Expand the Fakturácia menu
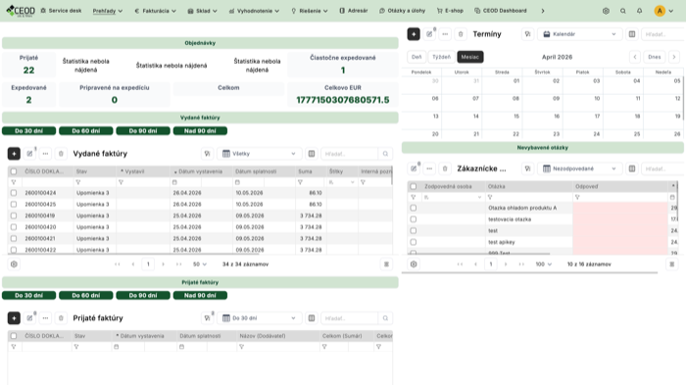This screenshot has height=385, width=686. (x=155, y=11)
